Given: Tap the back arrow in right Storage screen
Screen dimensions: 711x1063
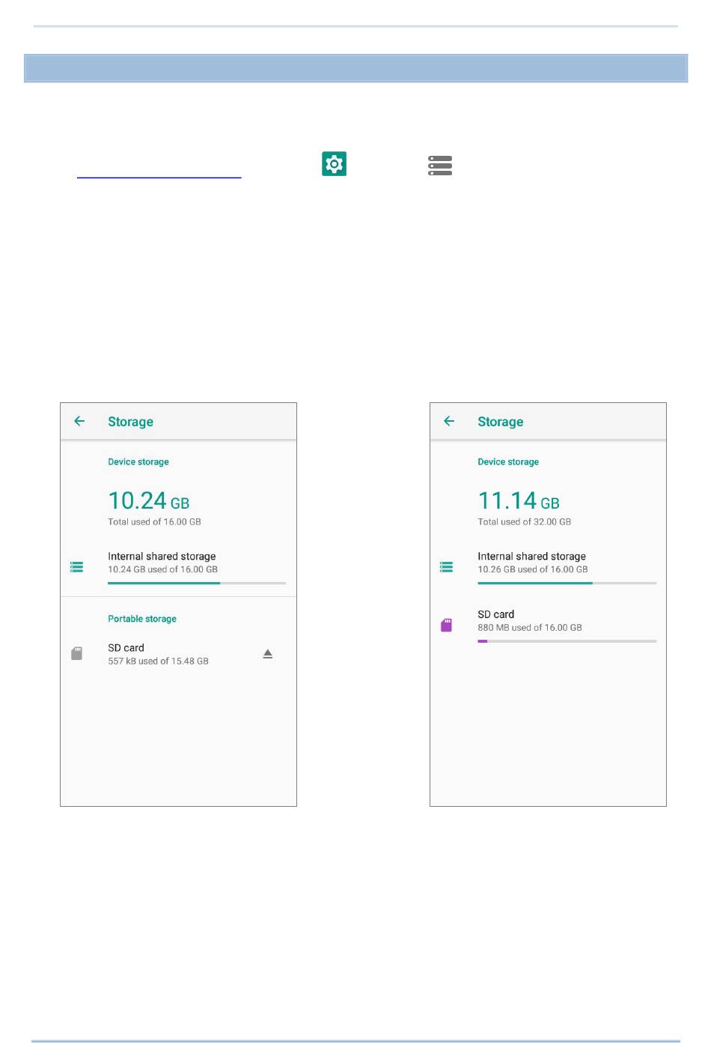Looking at the screenshot, I should [449, 421].
